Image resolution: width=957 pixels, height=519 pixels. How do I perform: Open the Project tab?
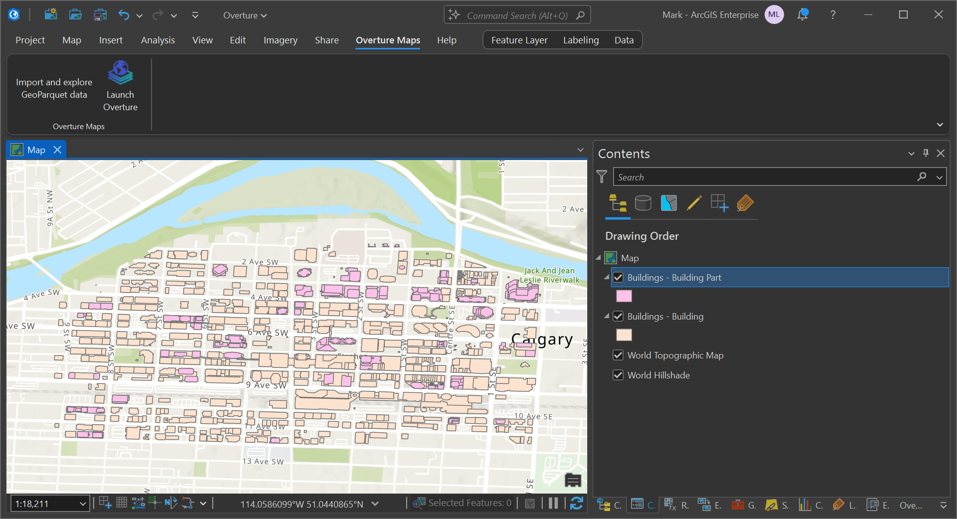pyautogui.click(x=30, y=40)
